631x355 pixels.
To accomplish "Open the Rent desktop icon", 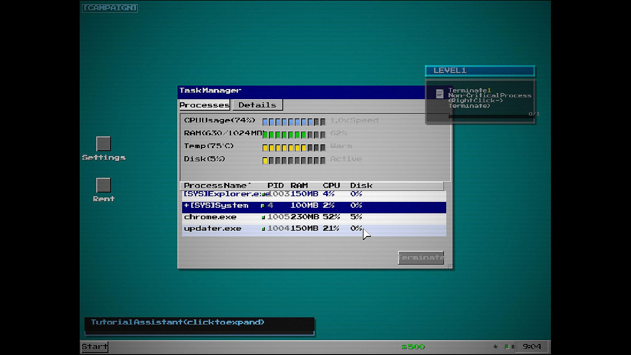I will point(104,185).
